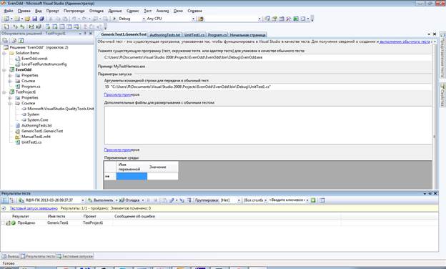The width and height of the screenshot is (446, 269).
Task: Collapse the TestProject1 node in Solution Explorer
Action: click(x=4, y=92)
